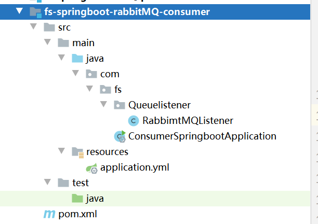Select the ConsumerSpringbootApplication file

tap(202, 136)
